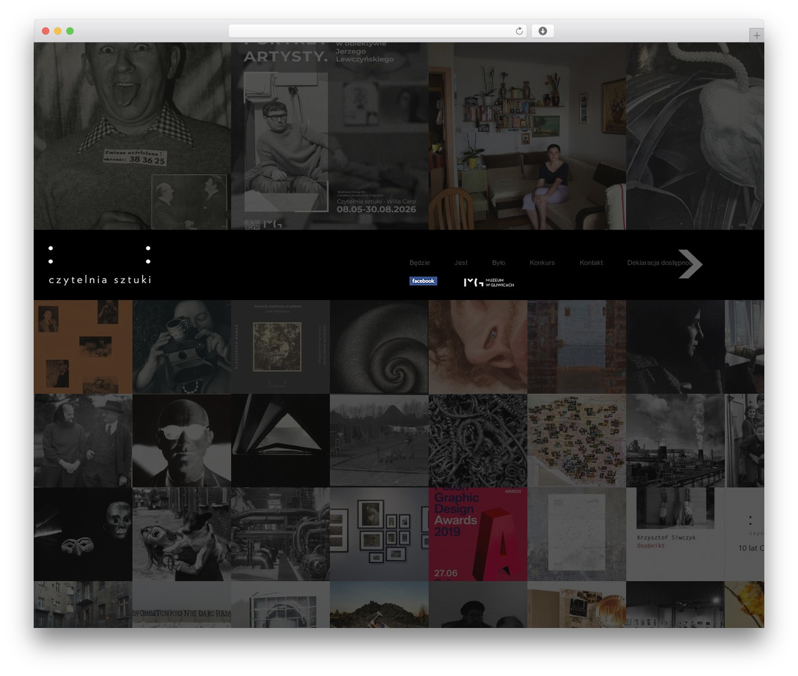Open the Deklaracja dostępności link
The height and width of the screenshot is (676, 798).
pos(660,263)
